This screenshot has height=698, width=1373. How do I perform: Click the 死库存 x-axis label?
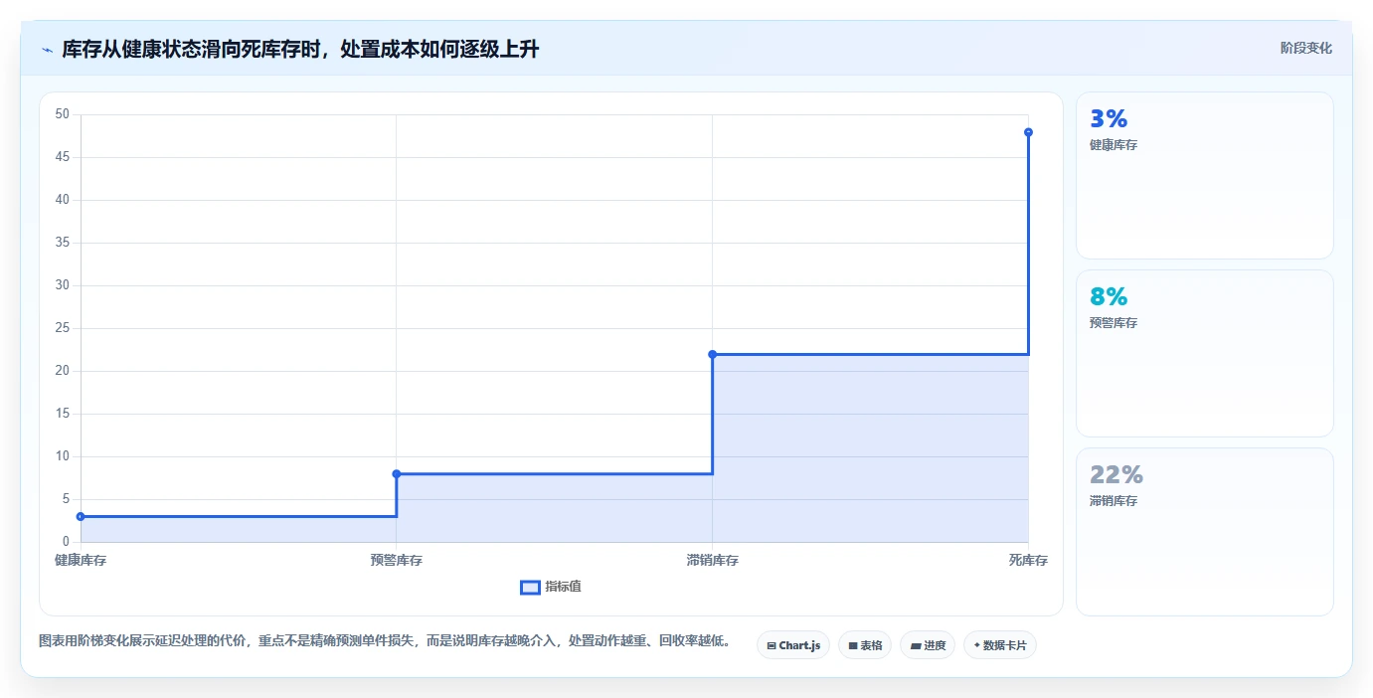(1028, 560)
